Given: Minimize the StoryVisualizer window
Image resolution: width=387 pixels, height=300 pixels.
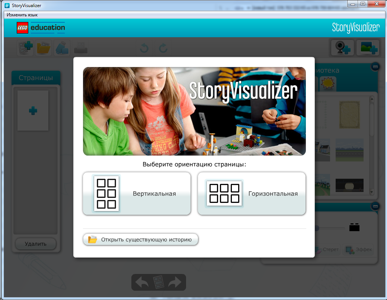Looking at the screenshot, I should pos(353,4).
